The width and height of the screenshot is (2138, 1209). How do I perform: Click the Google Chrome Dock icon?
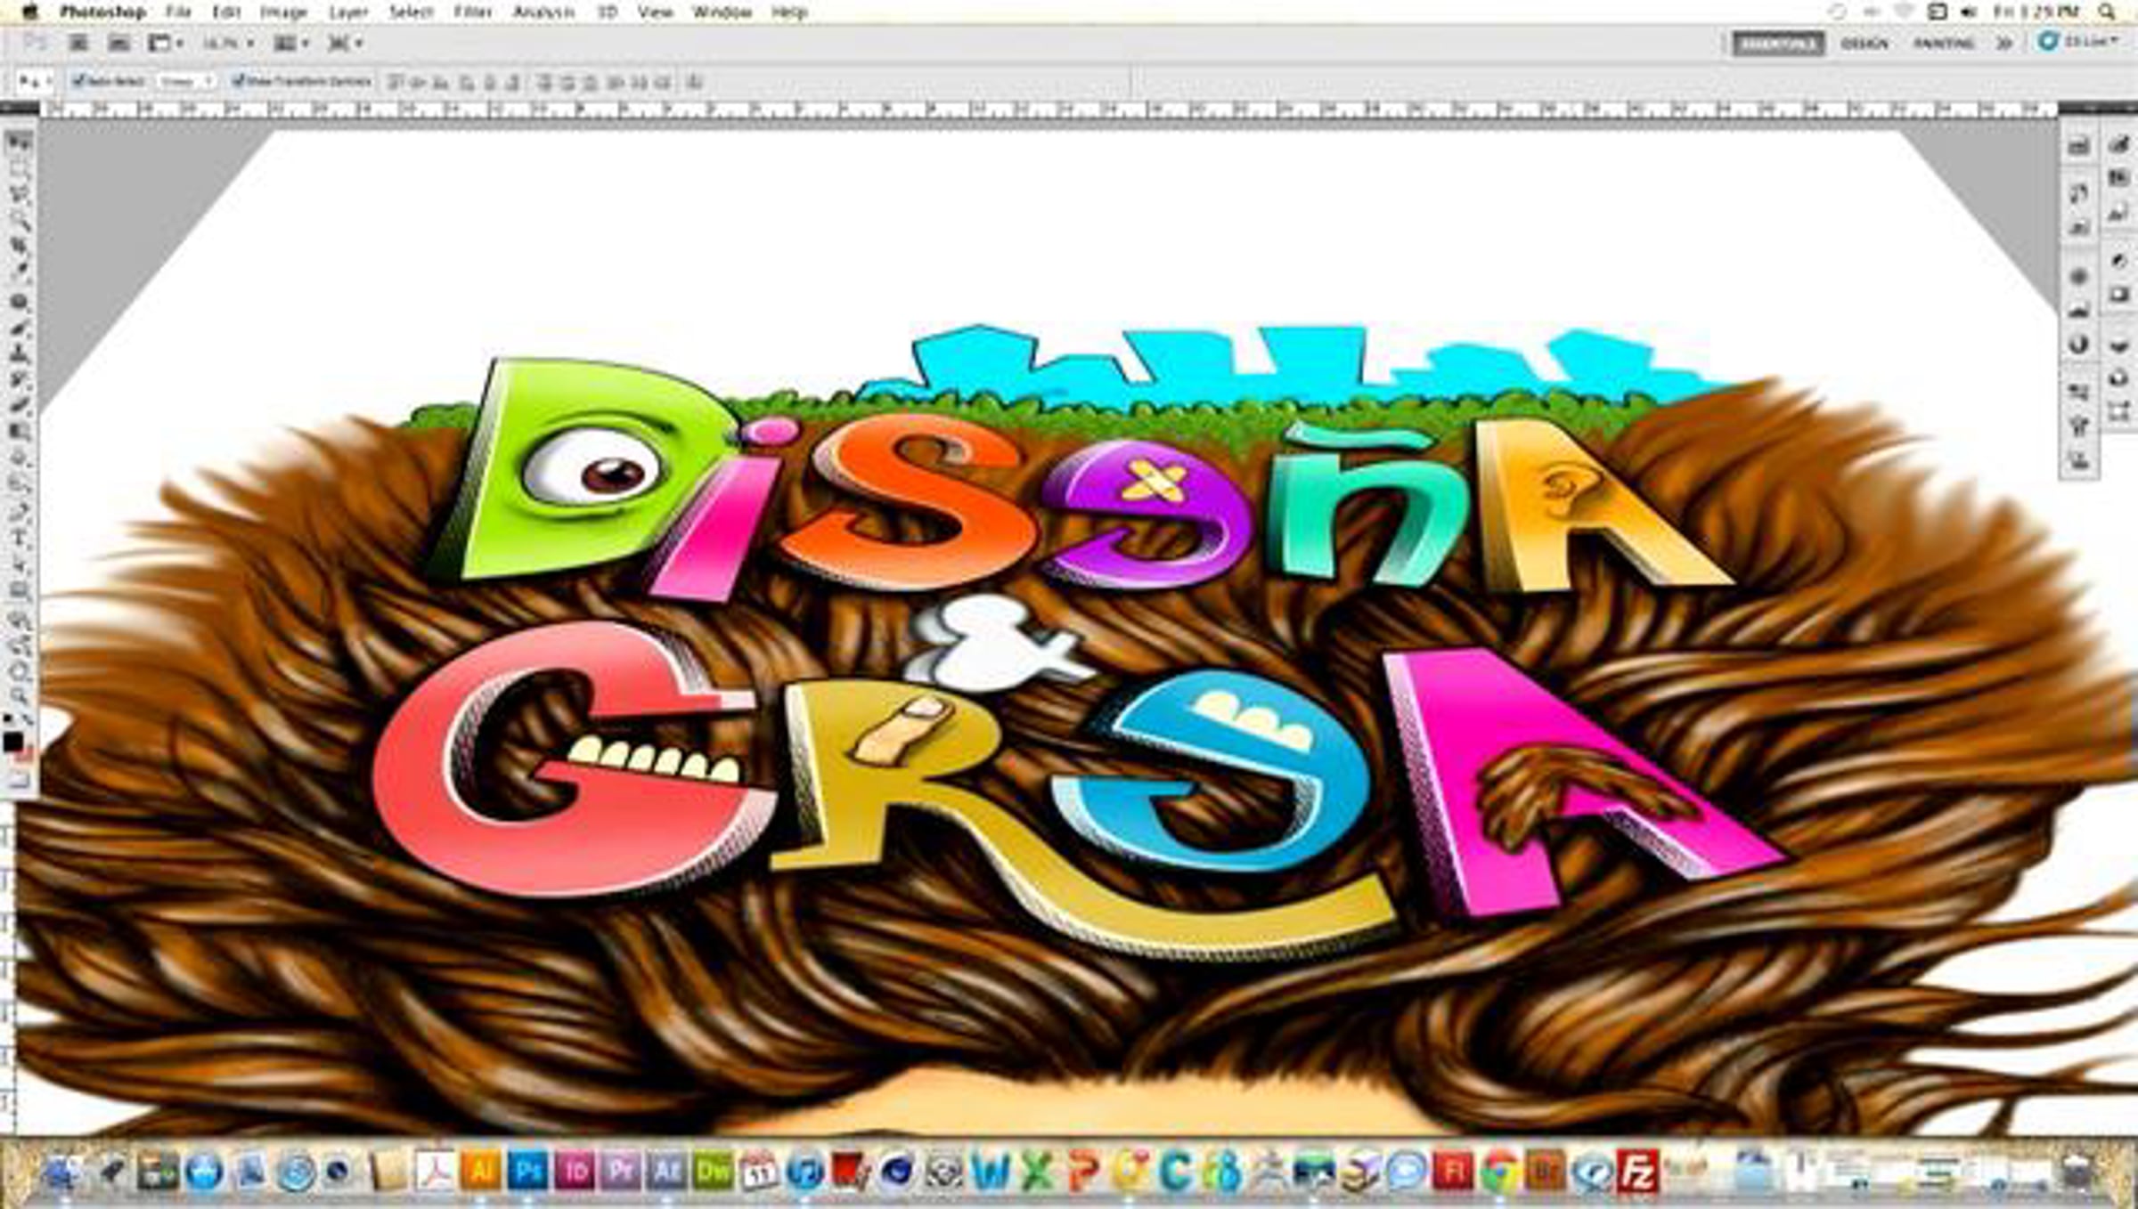pos(1501,1171)
